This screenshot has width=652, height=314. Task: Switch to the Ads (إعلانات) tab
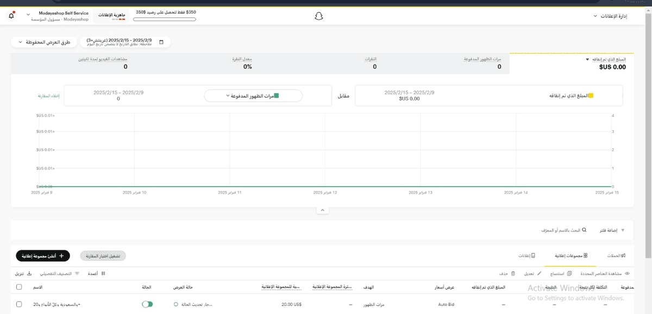525,255
